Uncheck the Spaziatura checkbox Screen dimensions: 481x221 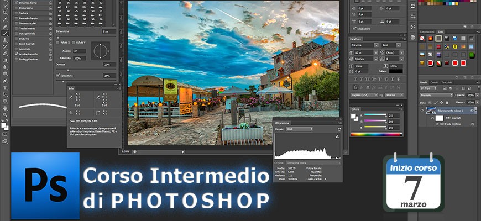click(x=57, y=75)
